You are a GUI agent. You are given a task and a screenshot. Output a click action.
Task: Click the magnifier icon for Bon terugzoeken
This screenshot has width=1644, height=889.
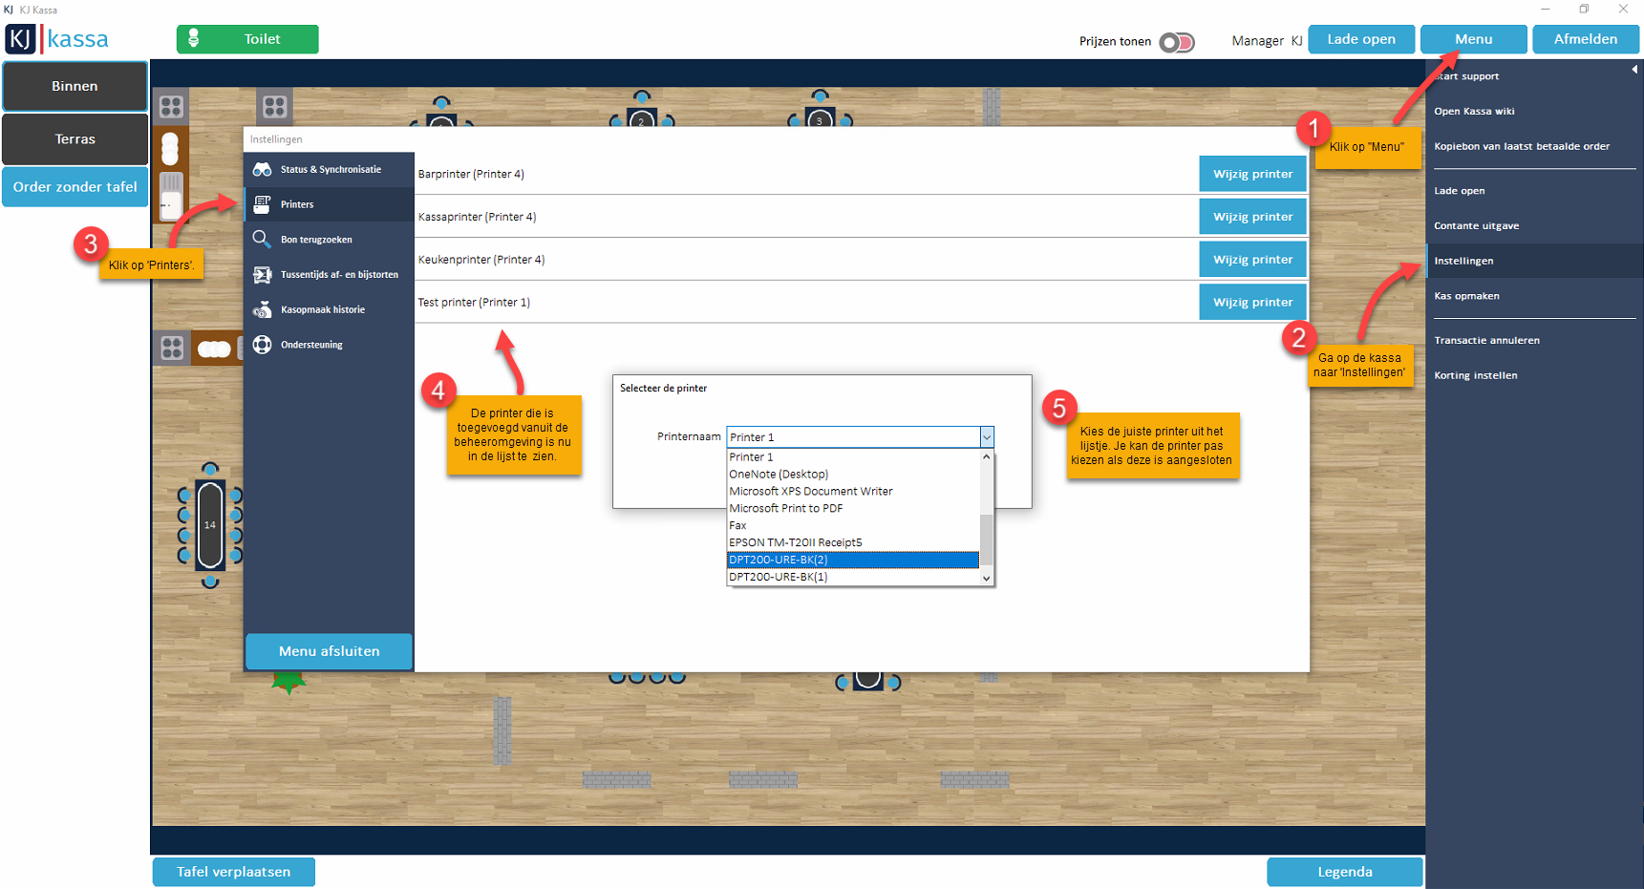262,239
